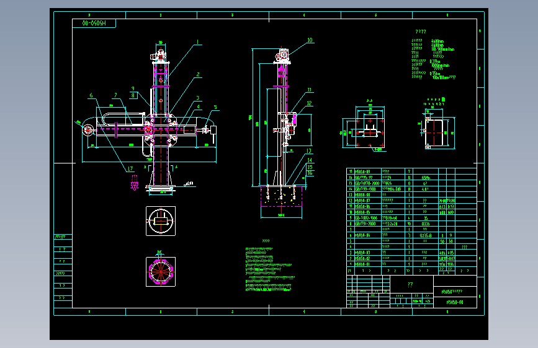538x348 pixels.
Task: Select part callout number 5
Action: click(x=215, y=107)
